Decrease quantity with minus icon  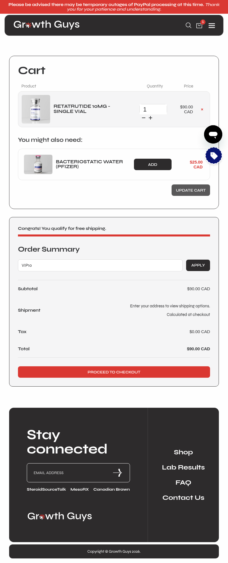click(144, 118)
